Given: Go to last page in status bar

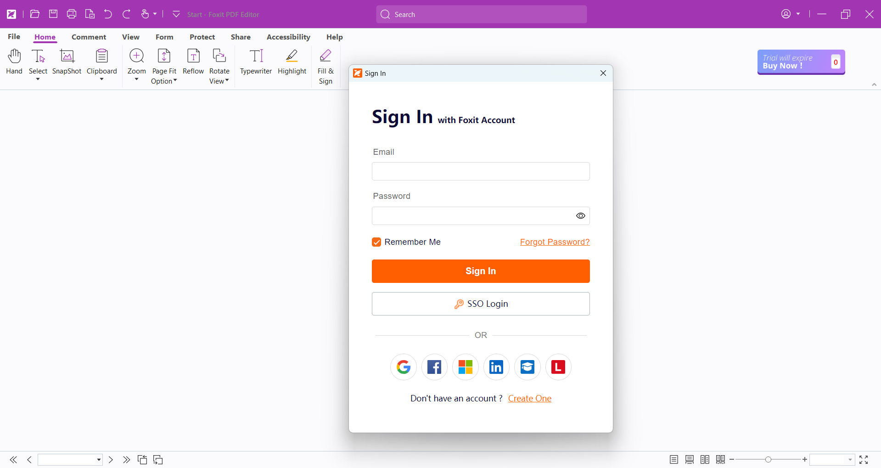Looking at the screenshot, I should tap(126, 460).
